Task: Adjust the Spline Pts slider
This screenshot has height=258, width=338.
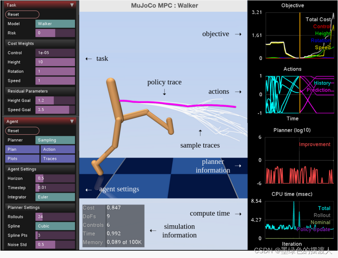Action: pyautogui.click(x=55, y=236)
